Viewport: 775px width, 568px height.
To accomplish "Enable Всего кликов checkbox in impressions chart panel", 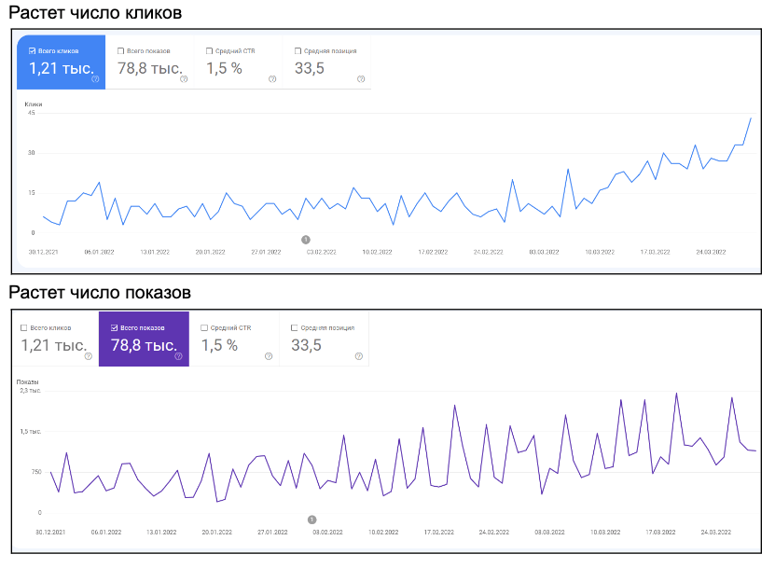I will pos(25,328).
